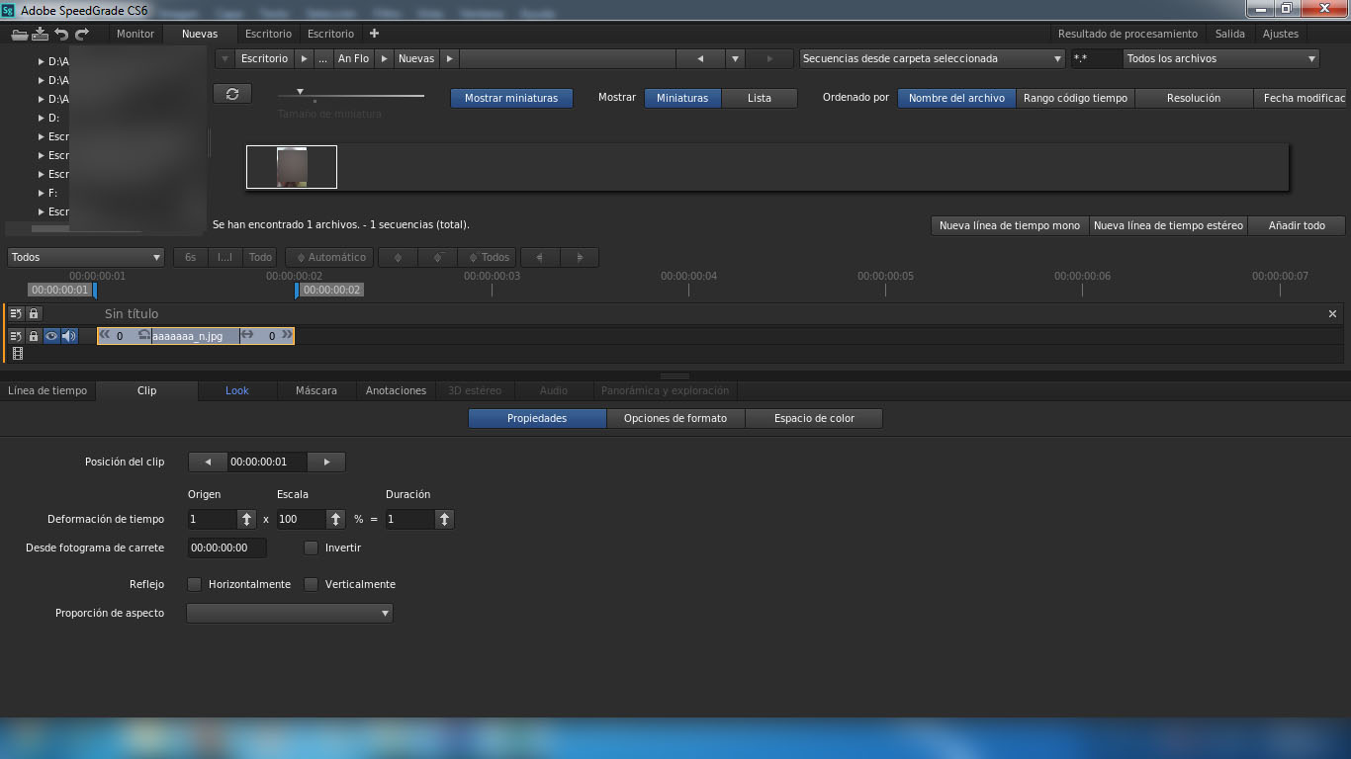This screenshot has width=1351, height=759.
Task: Open the Opciones de formato subtab
Action: pyautogui.click(x=675, y=418)
